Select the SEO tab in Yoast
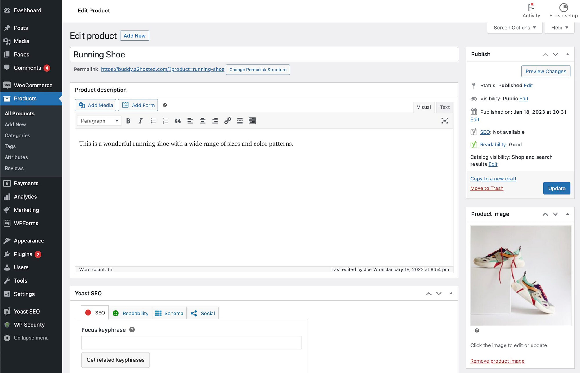The height and width of the screenshot is (373, 580). (95, 313)
